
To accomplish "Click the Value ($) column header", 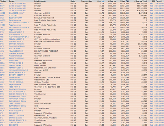I will point(124,1).
